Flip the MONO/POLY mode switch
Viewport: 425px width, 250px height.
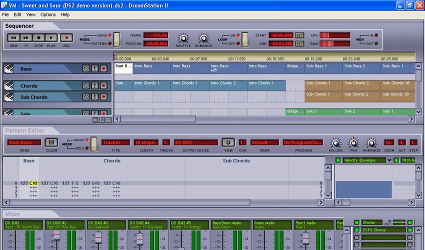(94, 144)
